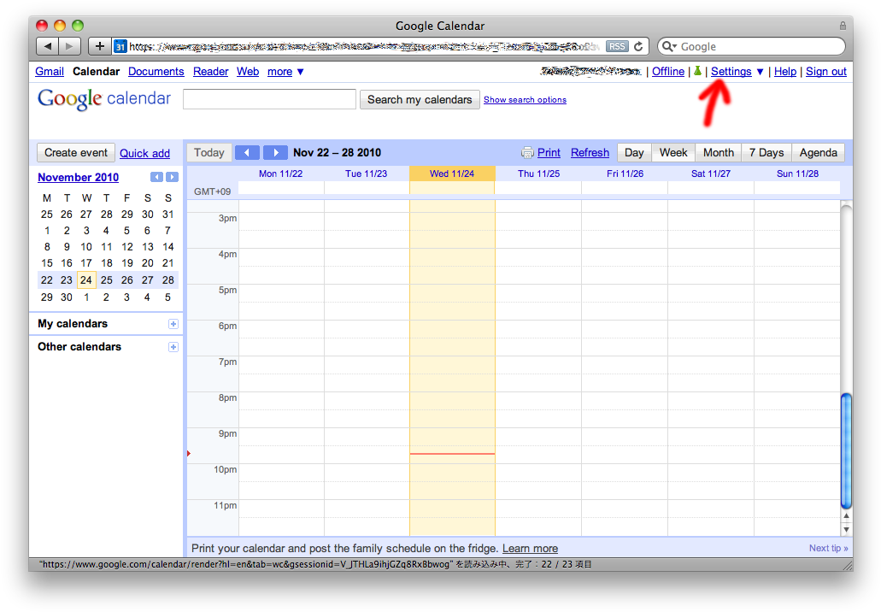
Task: Click the Quick add link
Action: click(144, 153)
